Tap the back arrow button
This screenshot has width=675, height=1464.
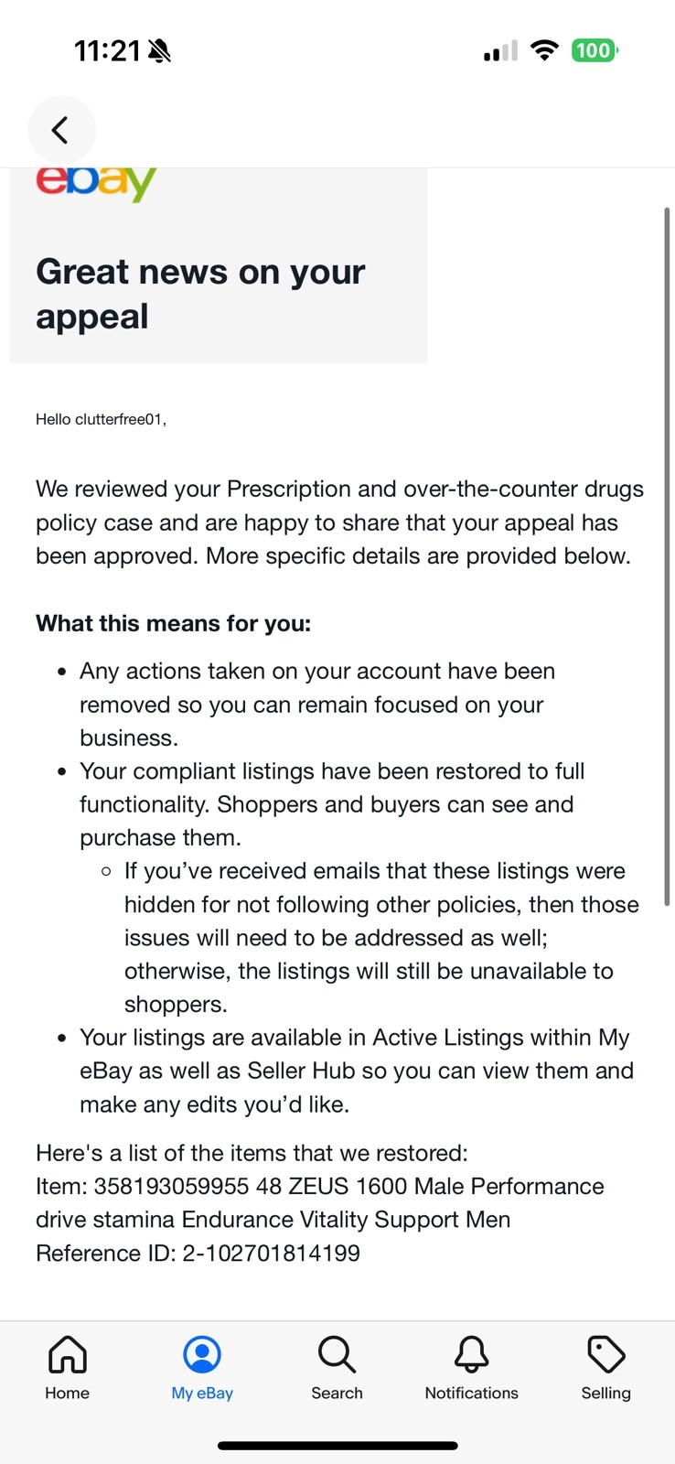coord(61,130)
